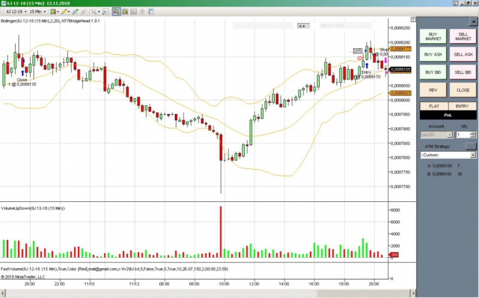Expand the Sim101 account dropdown
The width and height of the screenshot is (479, 298).
point(450,135)
